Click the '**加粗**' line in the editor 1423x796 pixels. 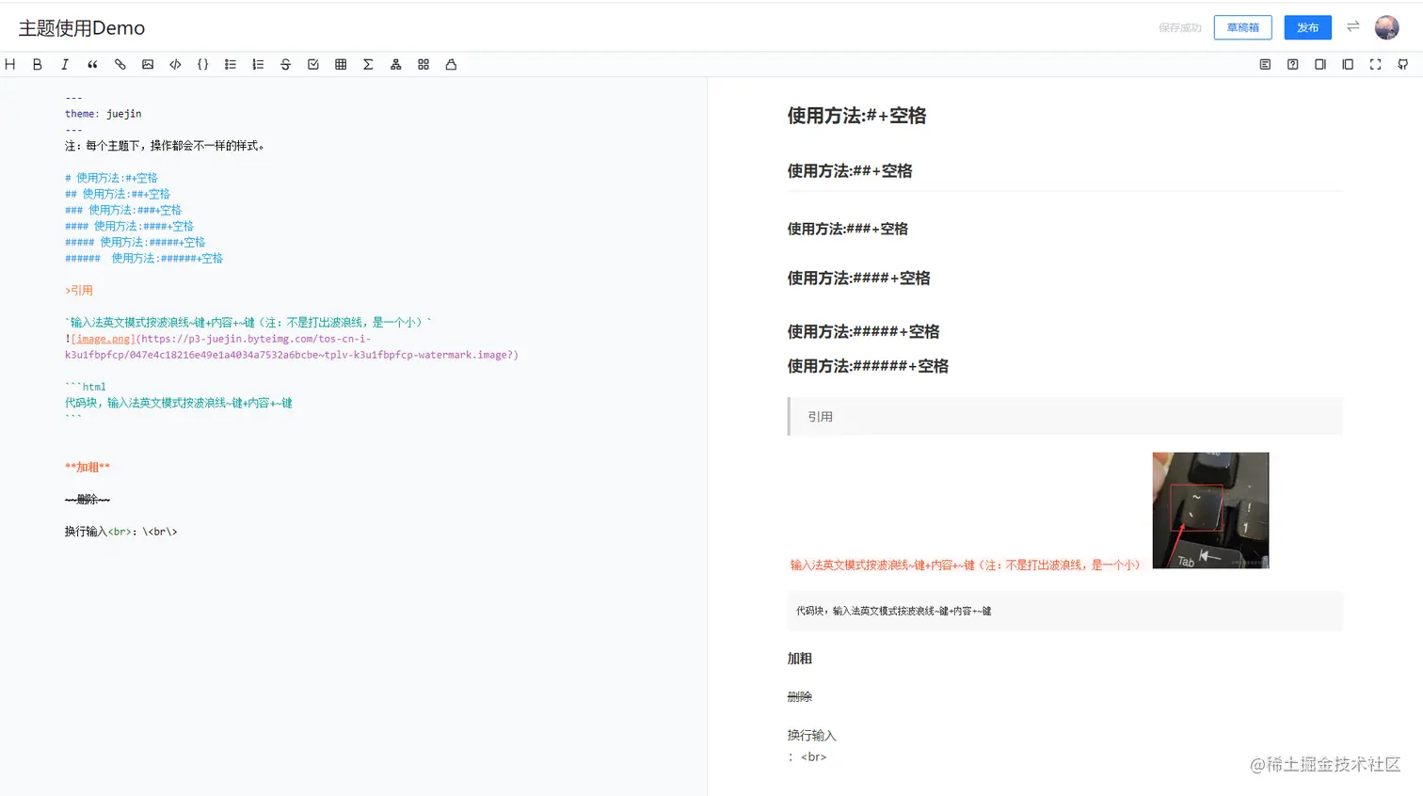(x=88, y=468)
